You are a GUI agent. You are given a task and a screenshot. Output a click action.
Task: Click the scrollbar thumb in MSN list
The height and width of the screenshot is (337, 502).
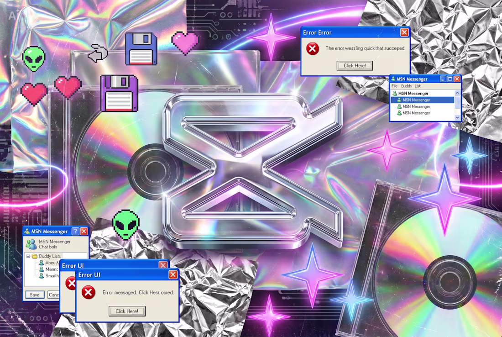click(457, 102)
